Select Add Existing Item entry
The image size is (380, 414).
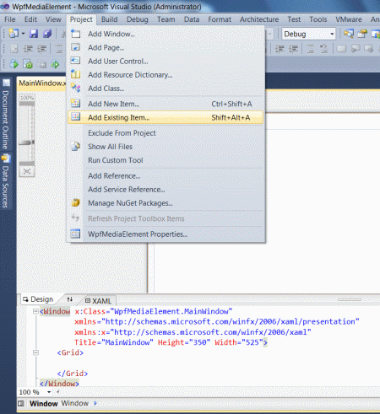coord(166,117)
